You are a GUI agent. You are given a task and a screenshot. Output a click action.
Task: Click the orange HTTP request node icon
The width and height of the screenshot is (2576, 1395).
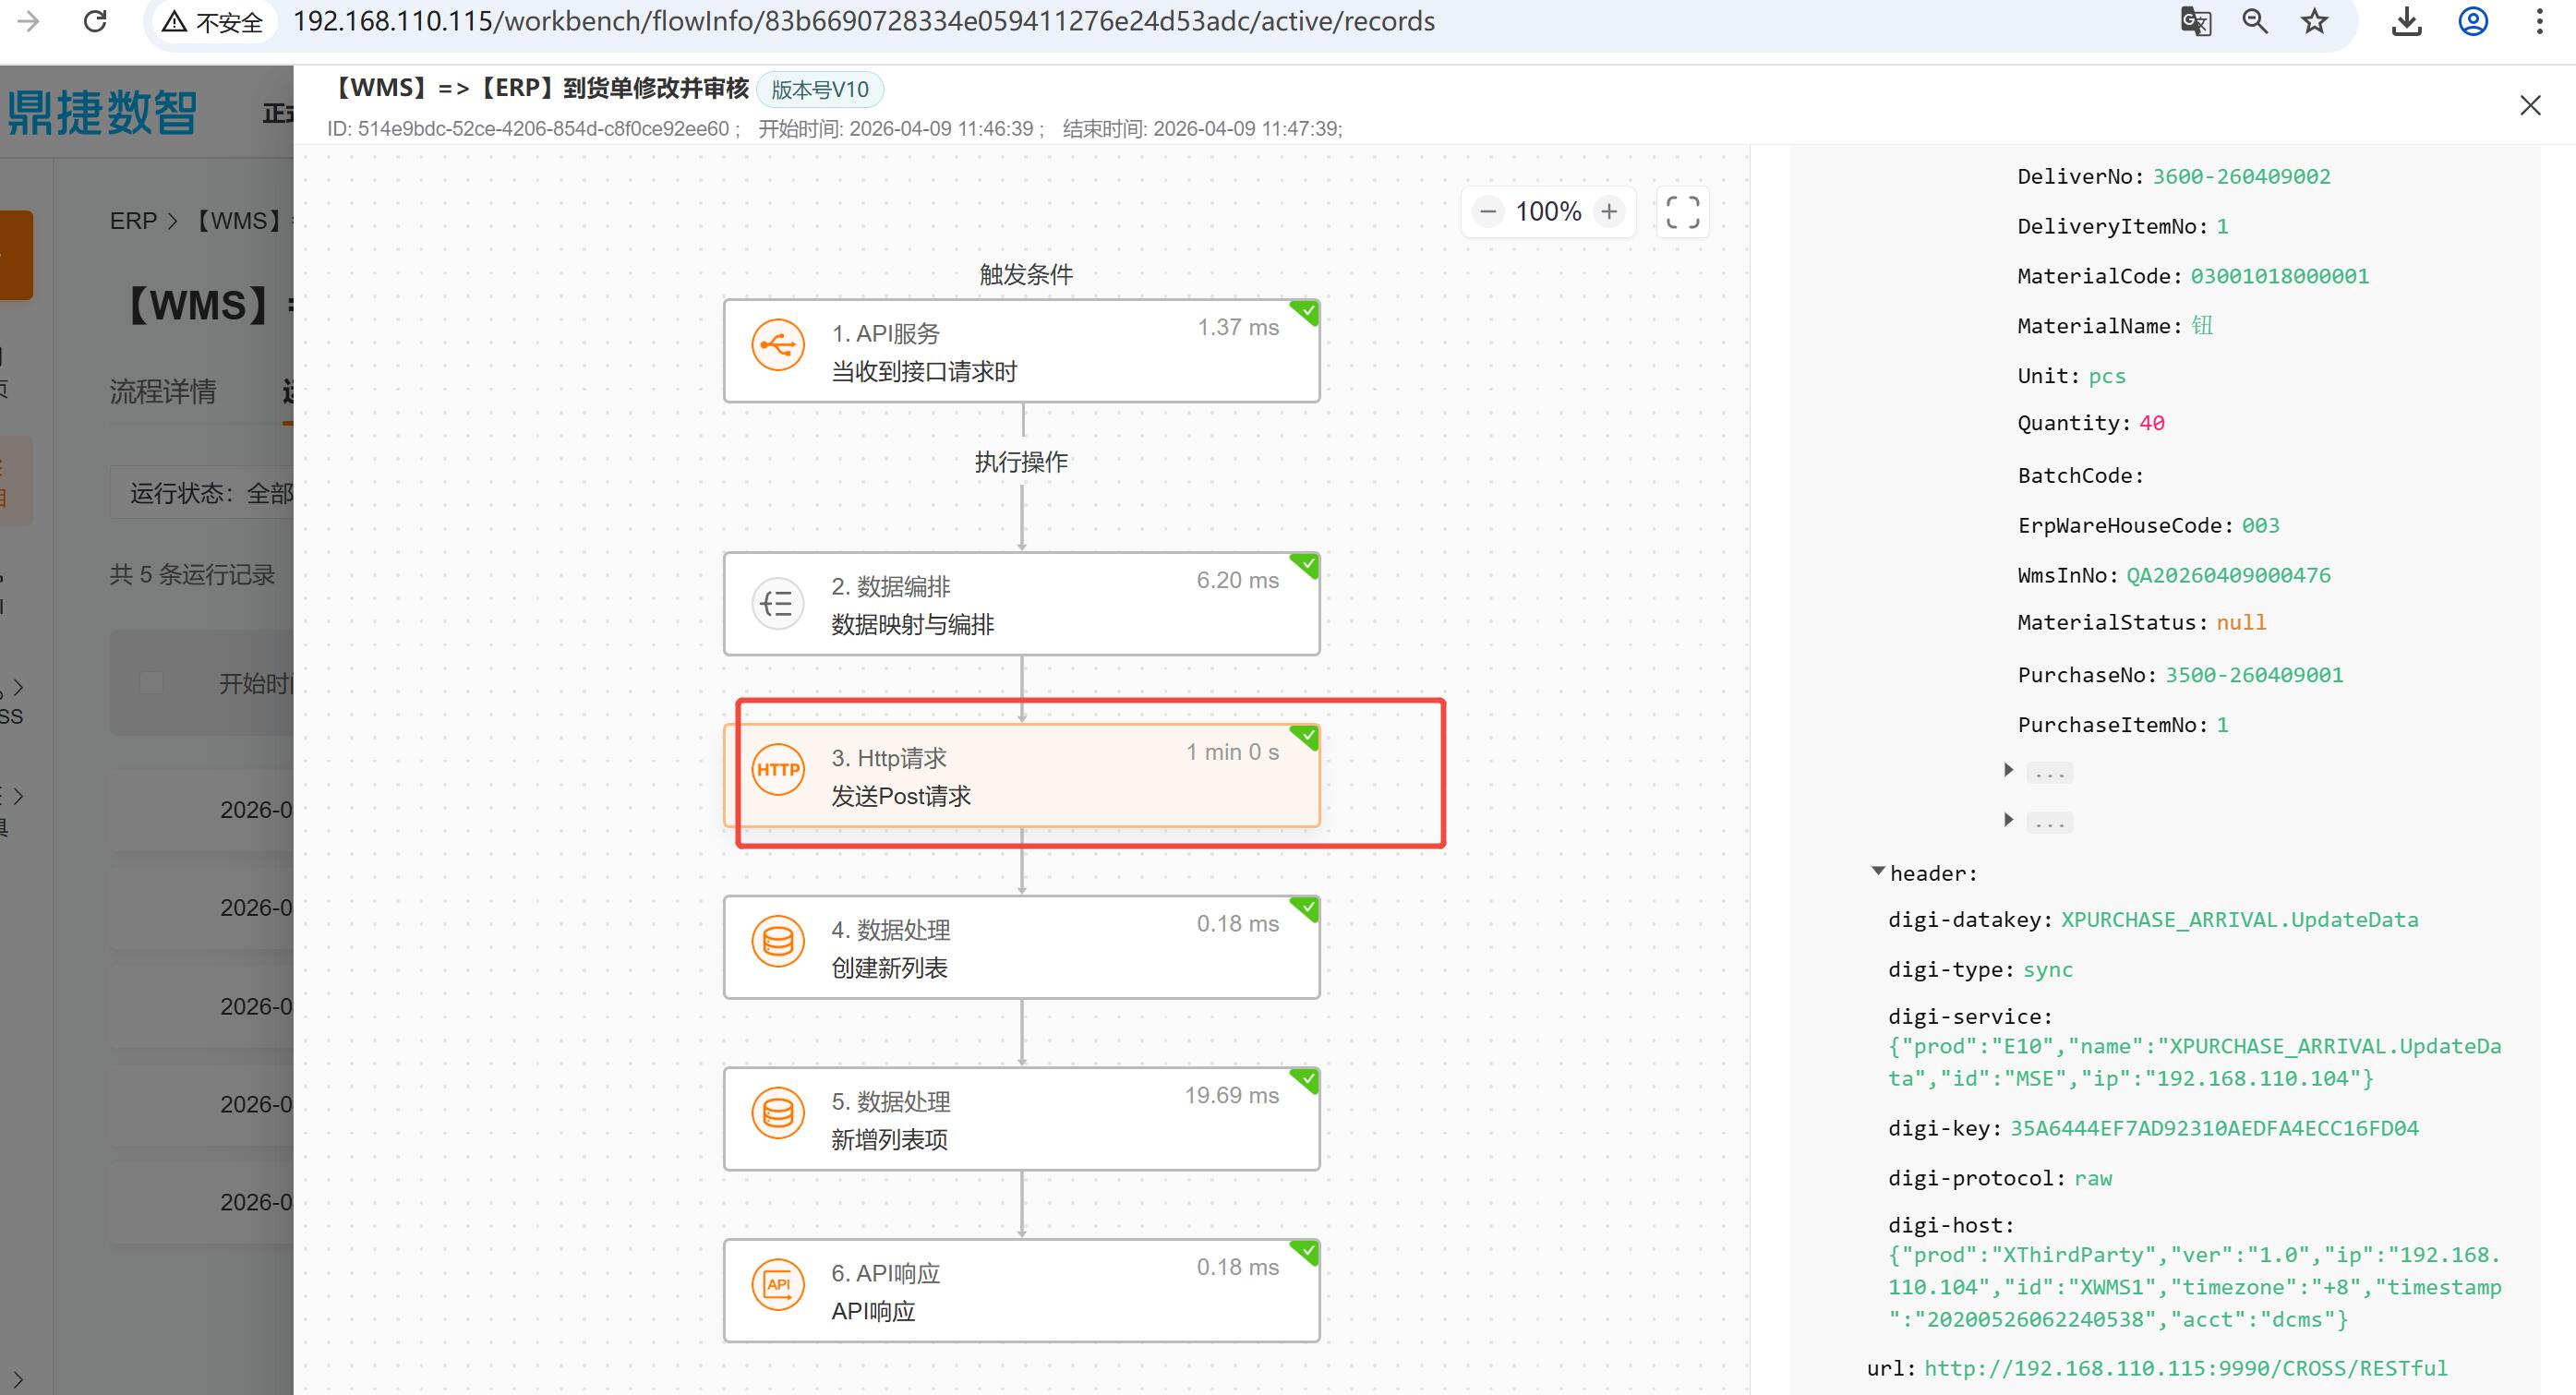pos(778,769)
